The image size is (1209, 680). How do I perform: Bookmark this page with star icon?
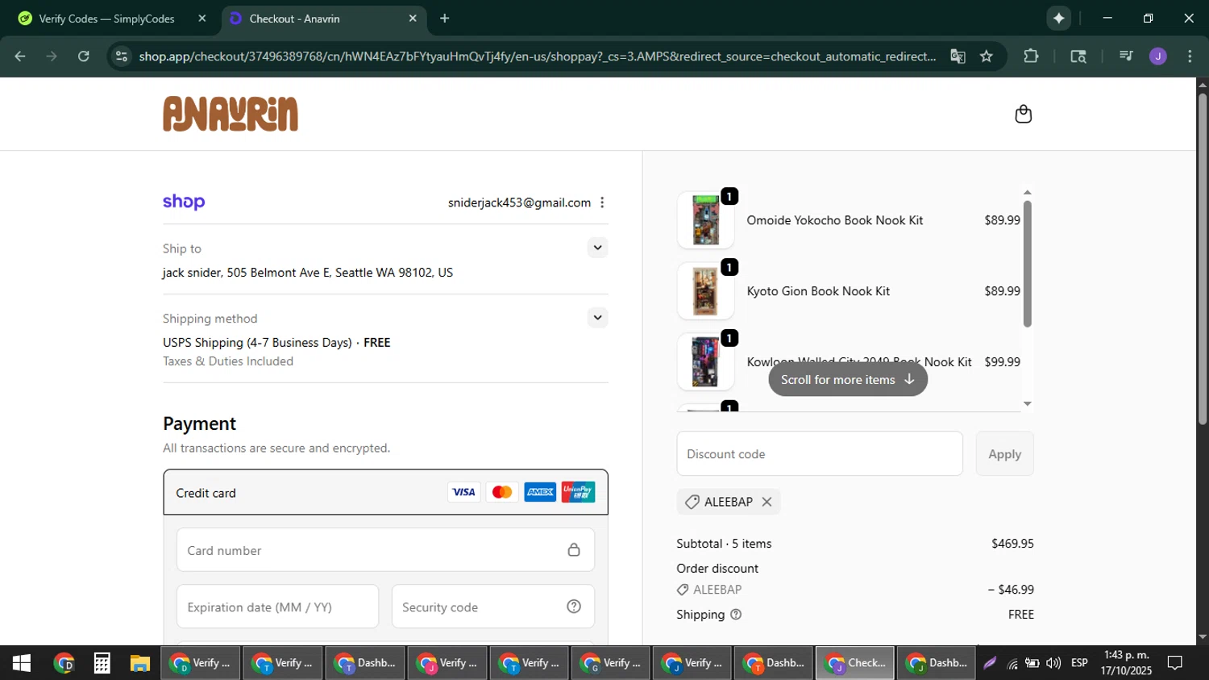click(x=987, y=56)
